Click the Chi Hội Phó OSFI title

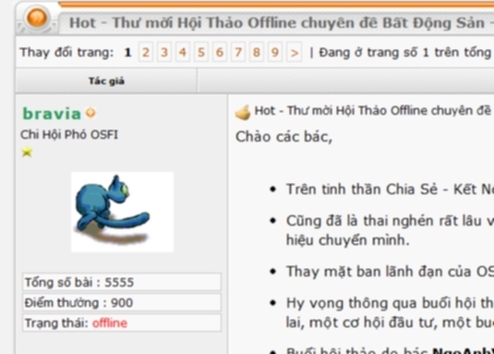[69, 135]
